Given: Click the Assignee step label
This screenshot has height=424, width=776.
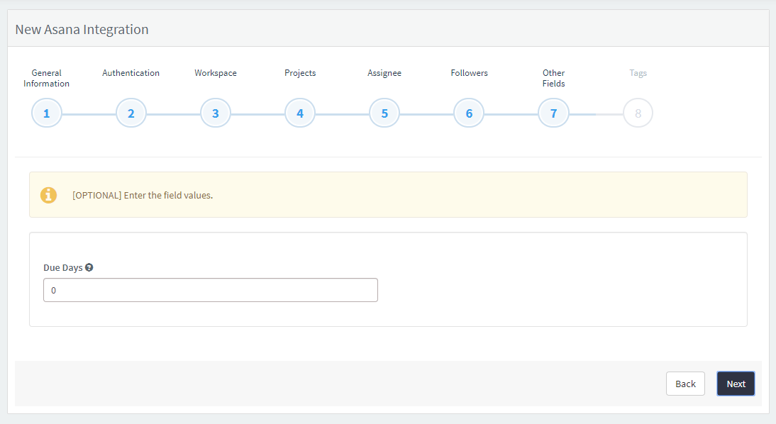Looking at the screenshot, I should pos(384,73).
